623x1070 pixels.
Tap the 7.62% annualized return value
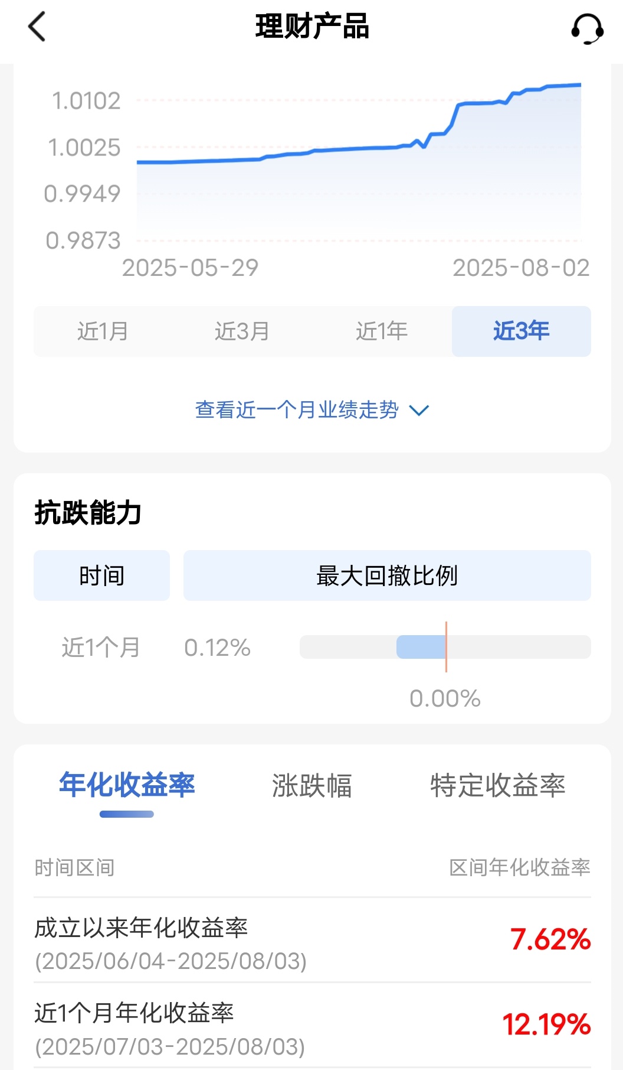550,939
